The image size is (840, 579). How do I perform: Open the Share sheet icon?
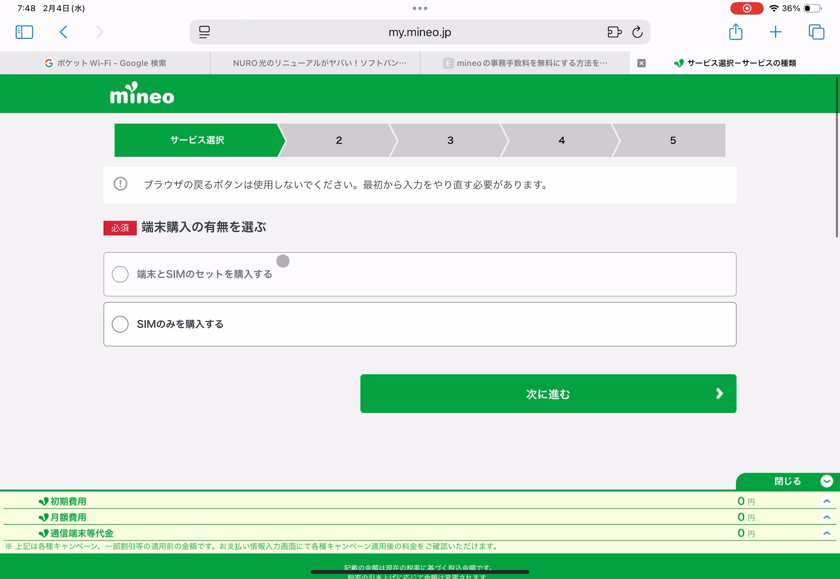coord(736,32)
